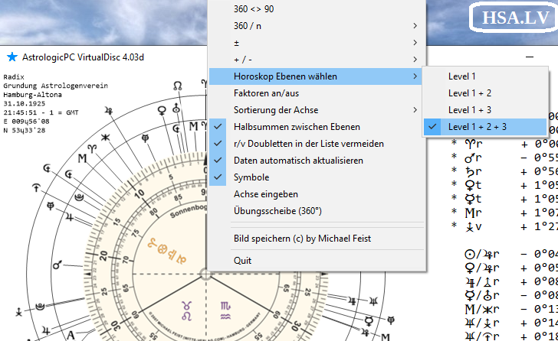Click Bild speichern to save the image
Screen dimensions: 558x341
coord(302,239)
